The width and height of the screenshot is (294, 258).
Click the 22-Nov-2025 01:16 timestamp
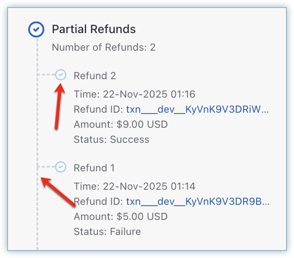pos(148,94)
